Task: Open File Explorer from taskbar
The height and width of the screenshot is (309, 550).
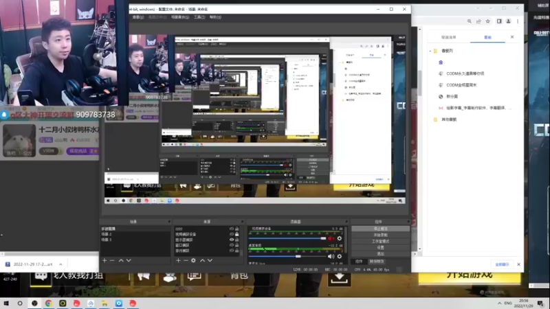Action: click(104, 304)
